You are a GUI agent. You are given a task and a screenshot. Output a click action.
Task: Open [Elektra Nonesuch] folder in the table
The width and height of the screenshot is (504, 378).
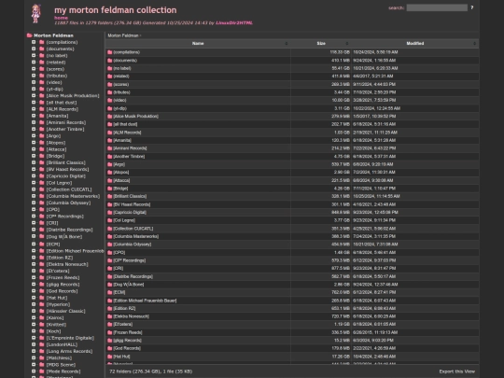pyautogui.click(x=132, y=316)
